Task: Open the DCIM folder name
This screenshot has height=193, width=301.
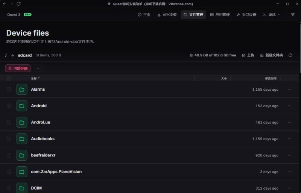Action: [36, 188]
